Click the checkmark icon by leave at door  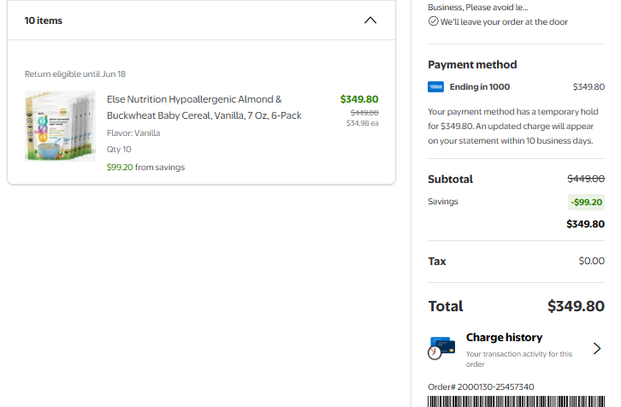coord(434,21)
